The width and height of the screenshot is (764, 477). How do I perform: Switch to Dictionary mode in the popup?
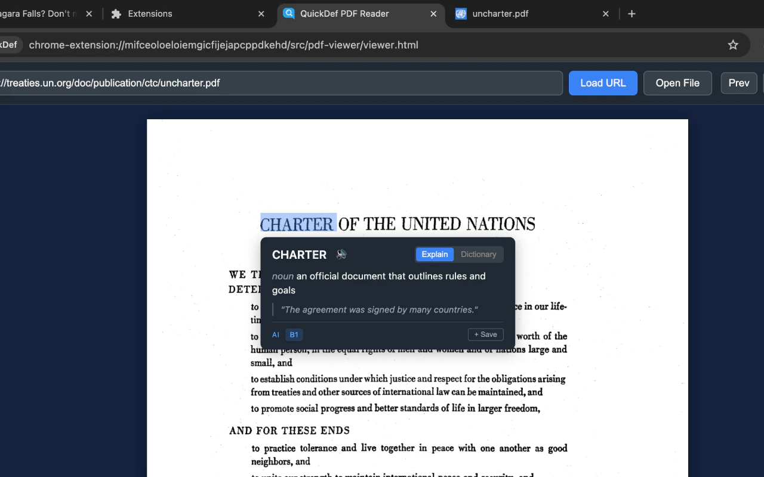(479, 255)
